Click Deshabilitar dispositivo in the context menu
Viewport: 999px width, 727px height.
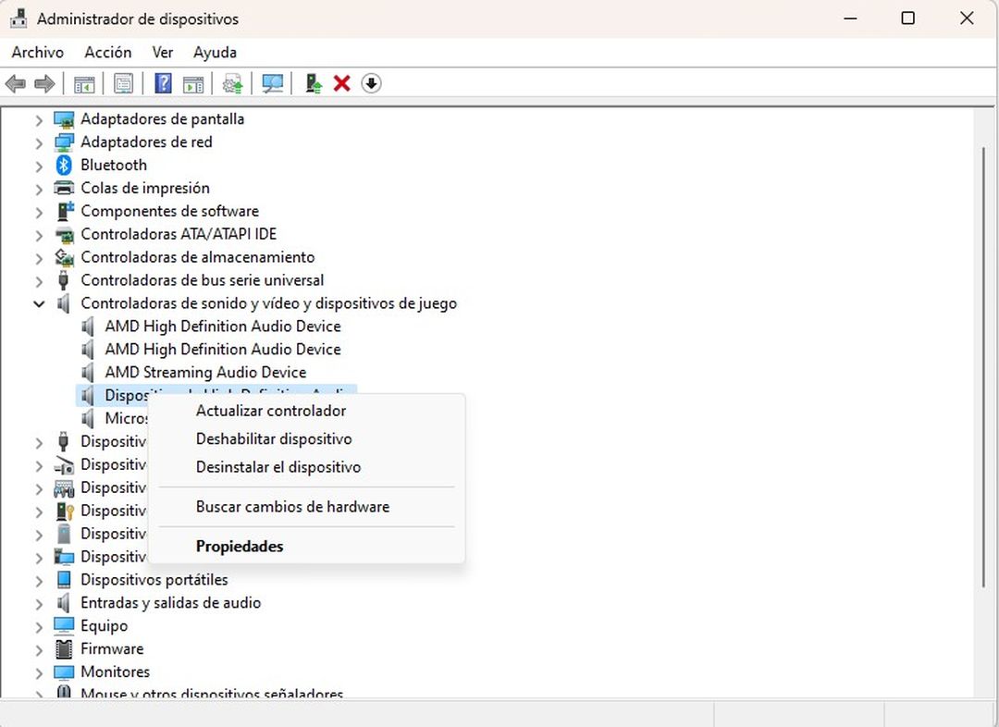coord(273,438)
